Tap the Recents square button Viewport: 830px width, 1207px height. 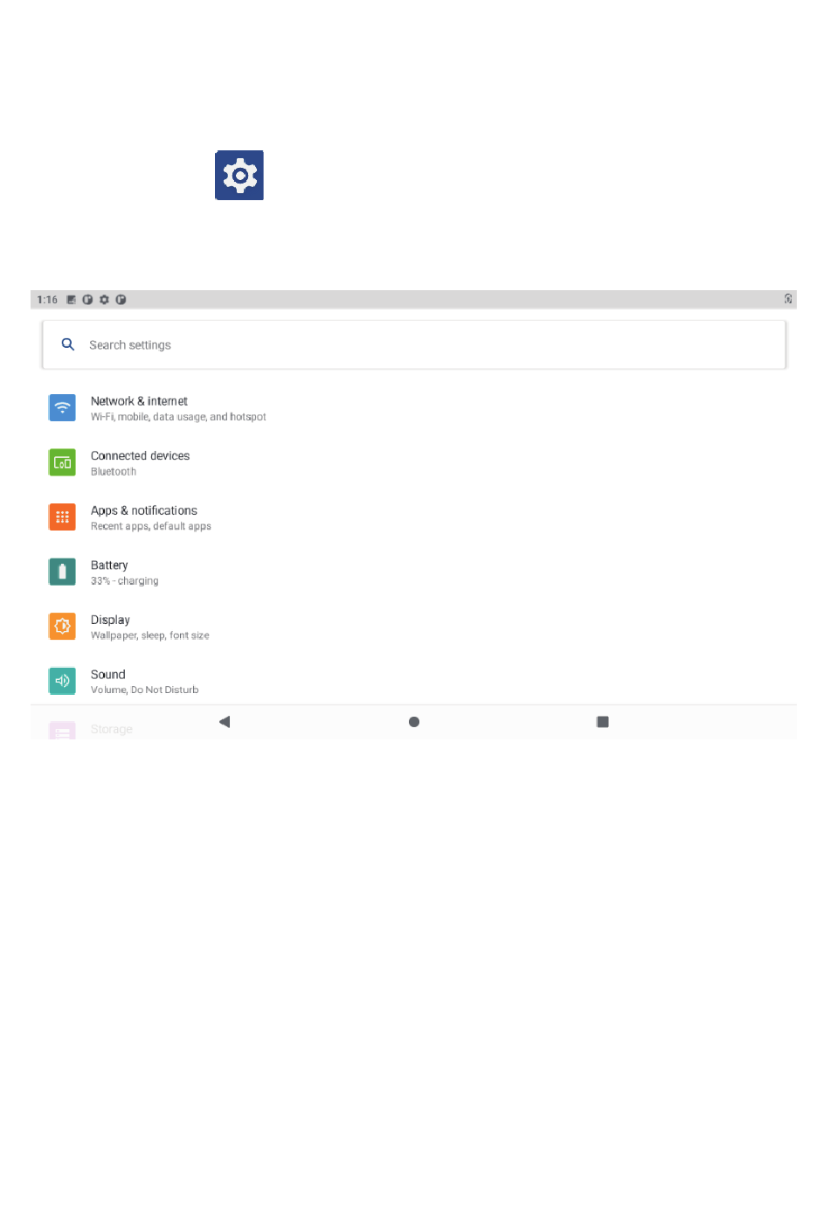pyautogui.click(x=603, y=722)
